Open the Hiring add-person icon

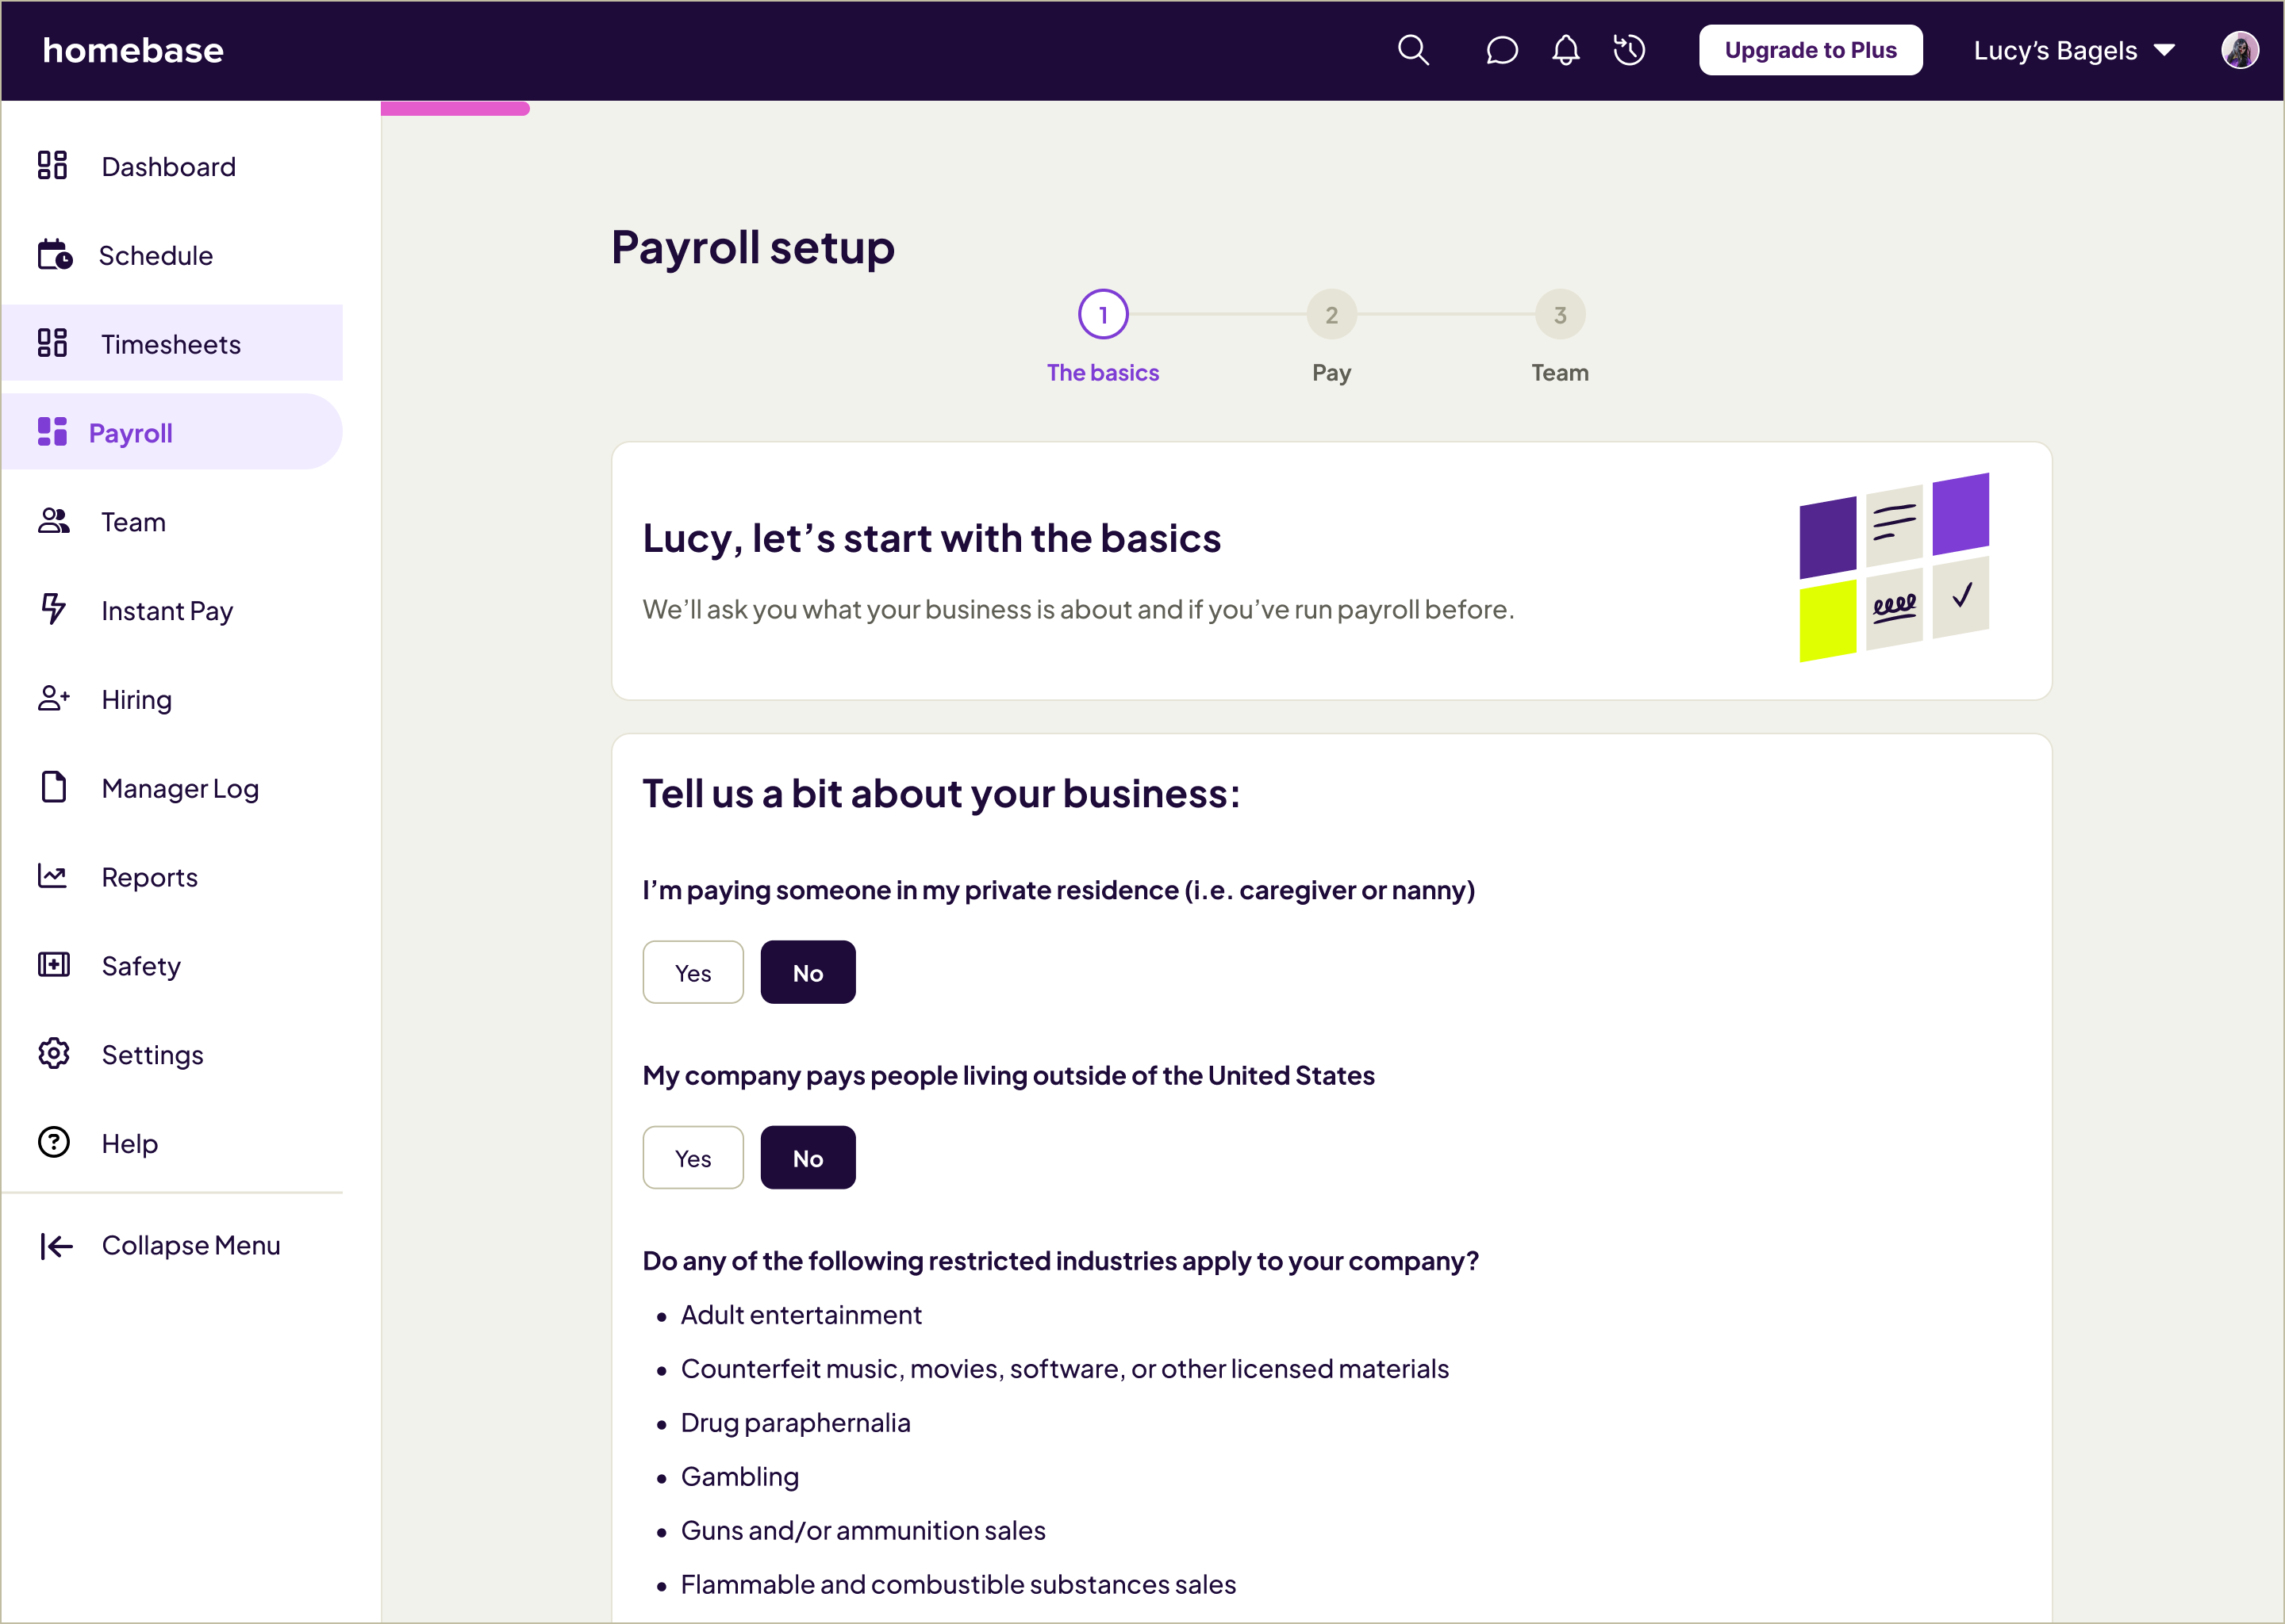coord(53,699)
